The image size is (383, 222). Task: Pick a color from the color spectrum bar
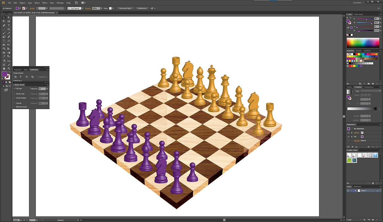pyautogui.click(x=363, y=43)
